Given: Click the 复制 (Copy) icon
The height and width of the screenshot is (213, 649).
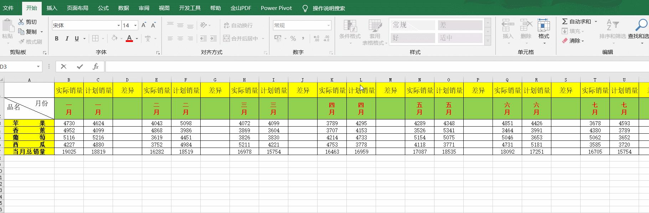Looking at the screenshot, I should 21,32.
